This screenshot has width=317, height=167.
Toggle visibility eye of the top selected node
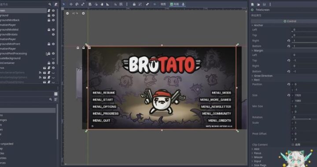click(53, 11)
